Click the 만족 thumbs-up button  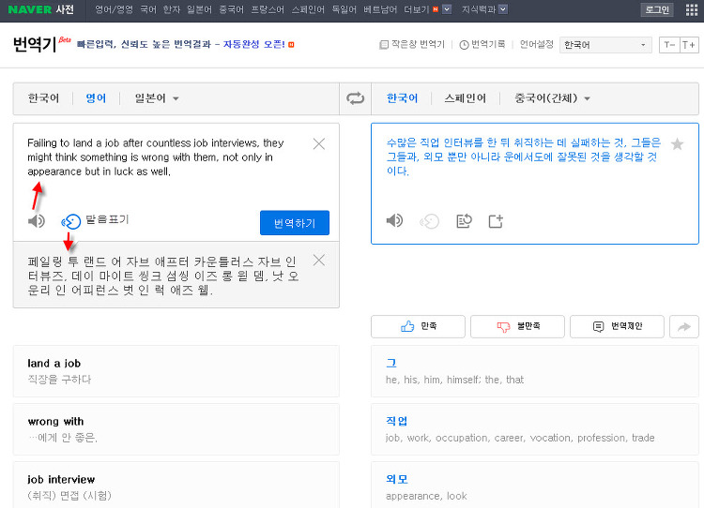pyautogui.click(x=418, y=326)
